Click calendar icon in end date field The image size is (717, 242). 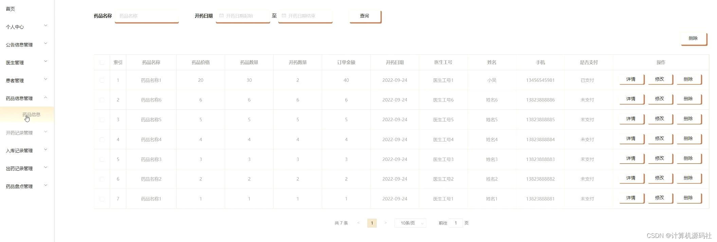click(x=284, y=16)
